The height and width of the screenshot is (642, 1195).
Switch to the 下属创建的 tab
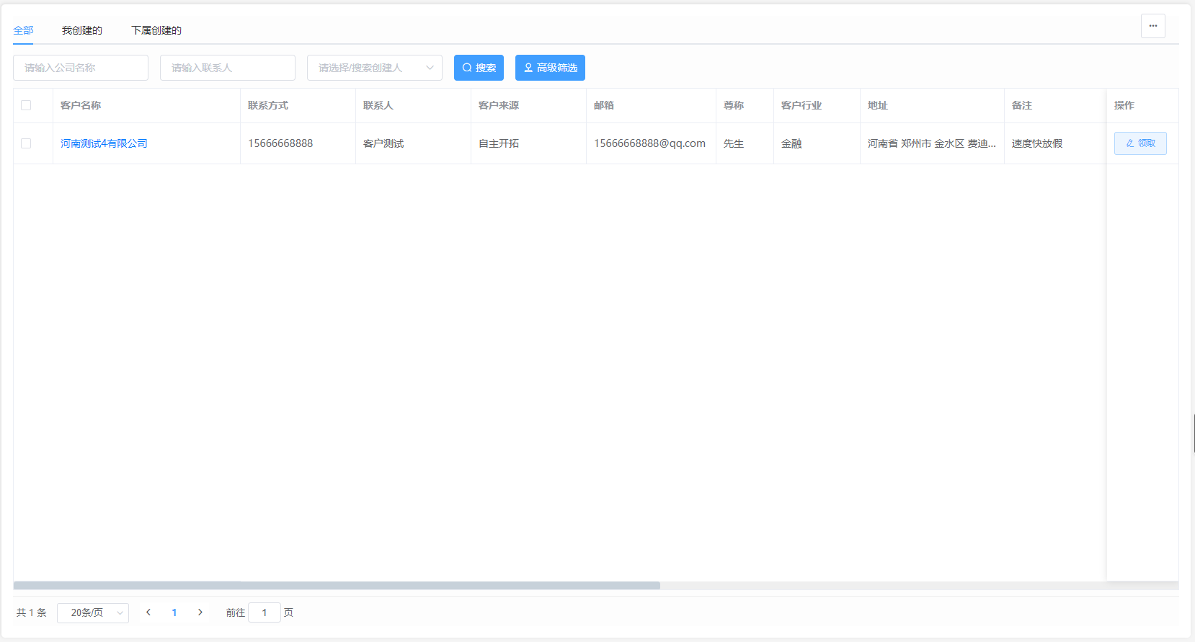pyautogui.click(x=156, y=30)
